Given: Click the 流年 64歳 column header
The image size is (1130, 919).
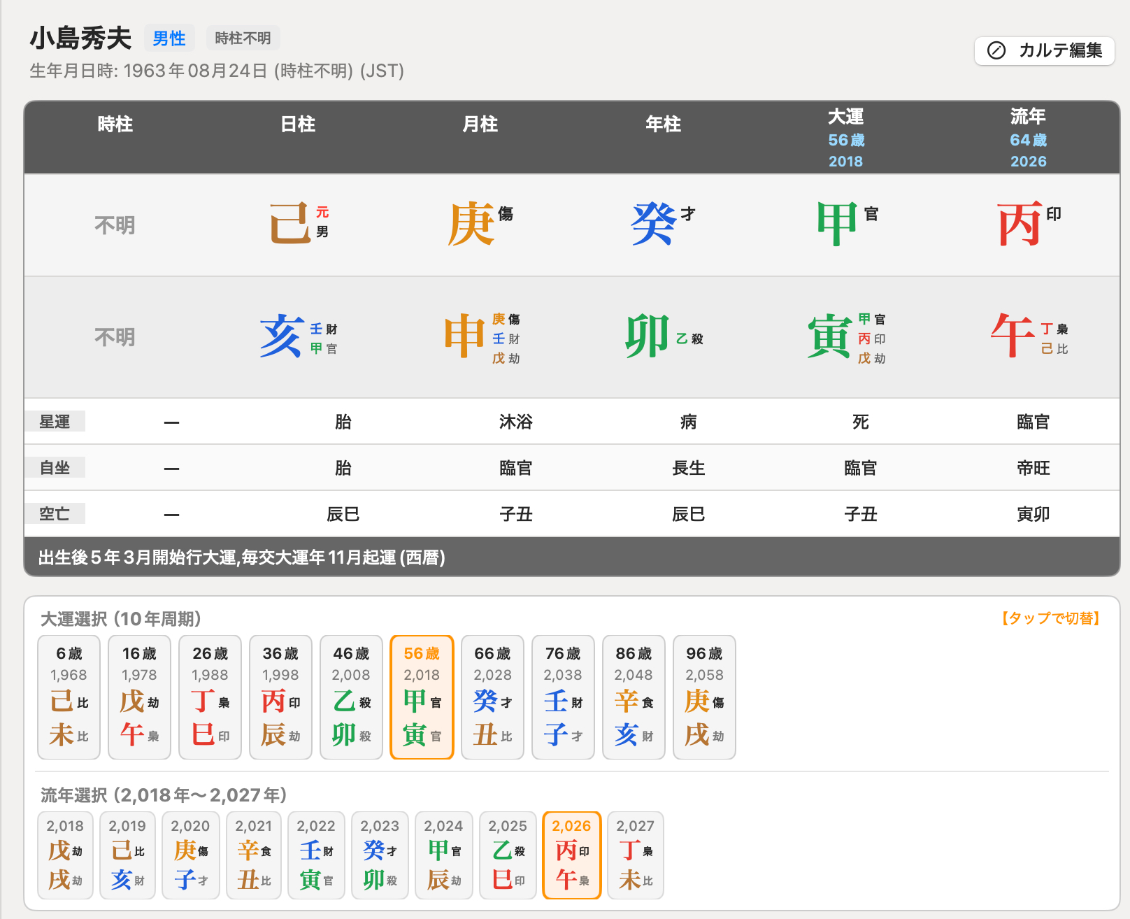Looking at the screenshot, I should (x=1028, y=138).
